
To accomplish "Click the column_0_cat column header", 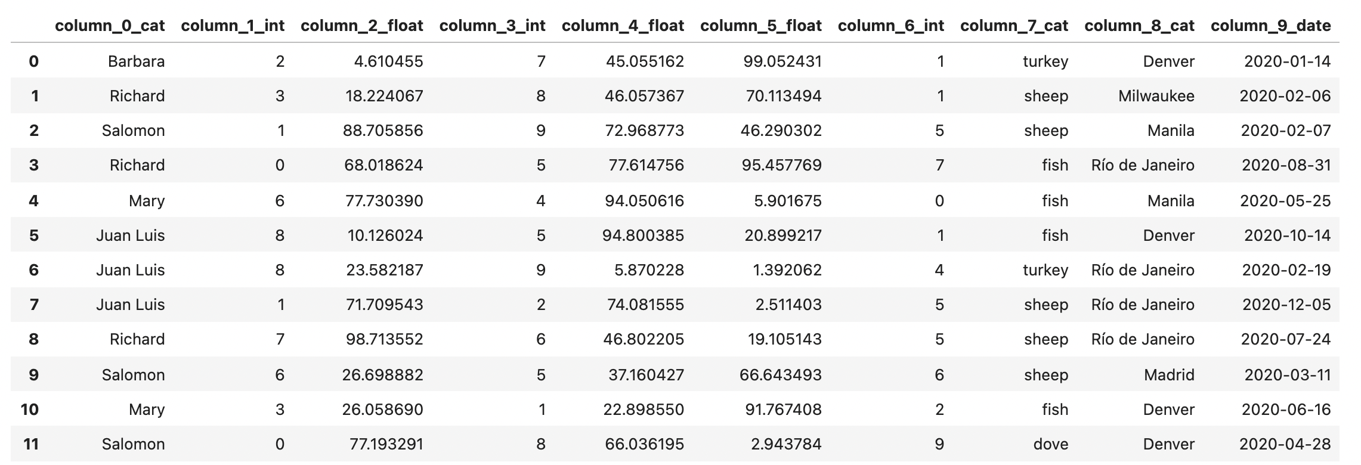I will click(110, 26).
